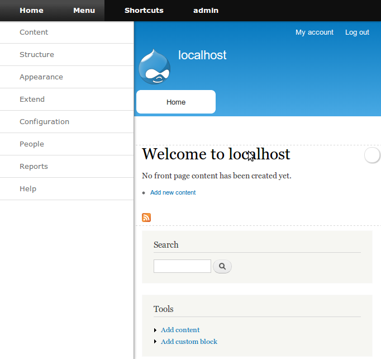Click inside the Search text field
The image size is (381, 359).
pyautogui.click(x=182, y=266)
